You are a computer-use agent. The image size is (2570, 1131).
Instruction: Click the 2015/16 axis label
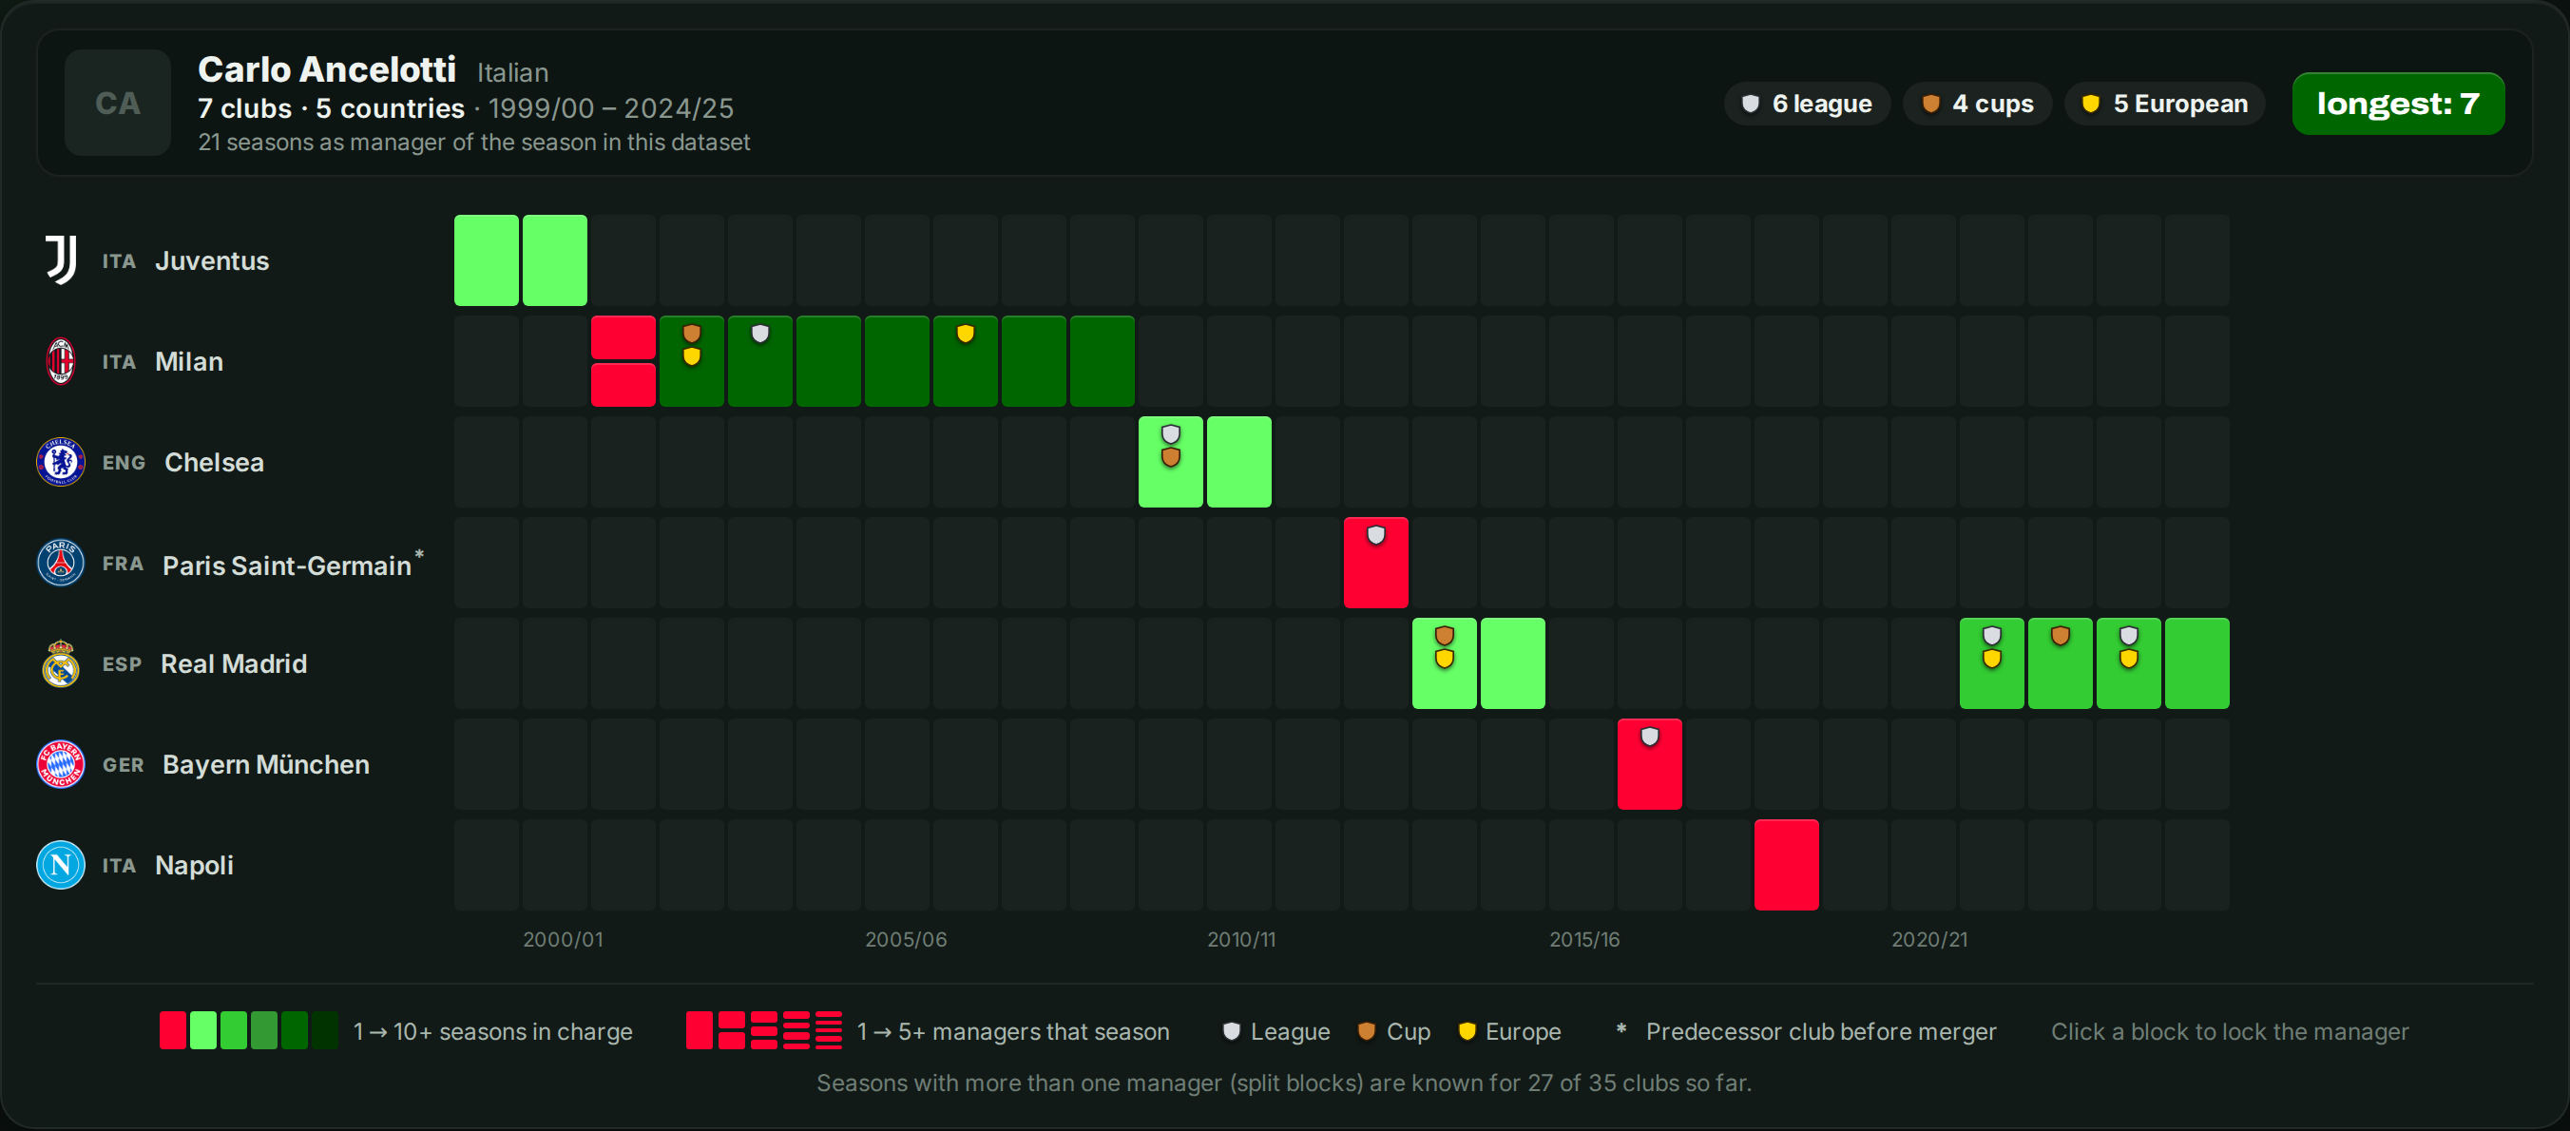[x=1584, y=940]
